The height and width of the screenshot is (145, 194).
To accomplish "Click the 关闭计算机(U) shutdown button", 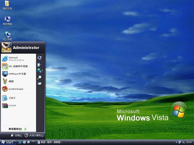I will [x=34, y=135].
